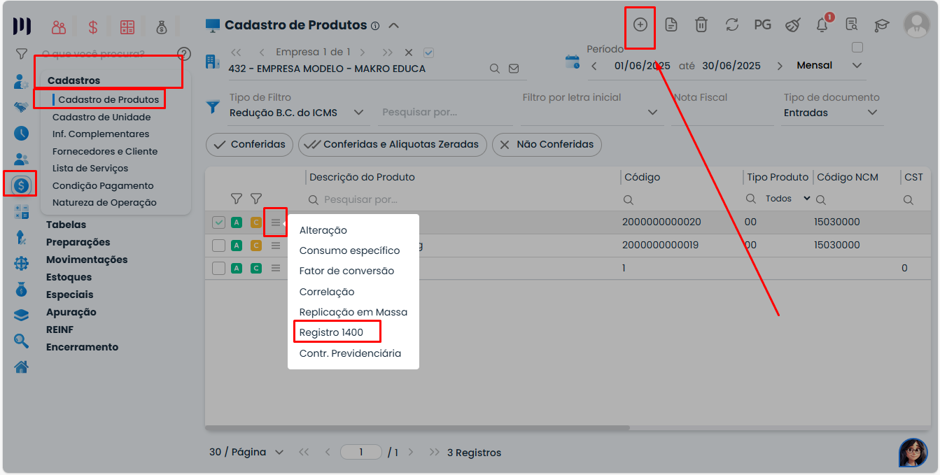Click the clock sidebar icon

point(21,133)
